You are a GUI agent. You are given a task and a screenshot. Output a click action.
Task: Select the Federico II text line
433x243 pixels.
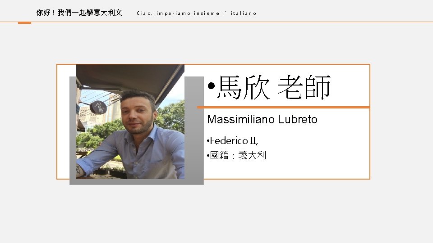(x=234, y=141)
